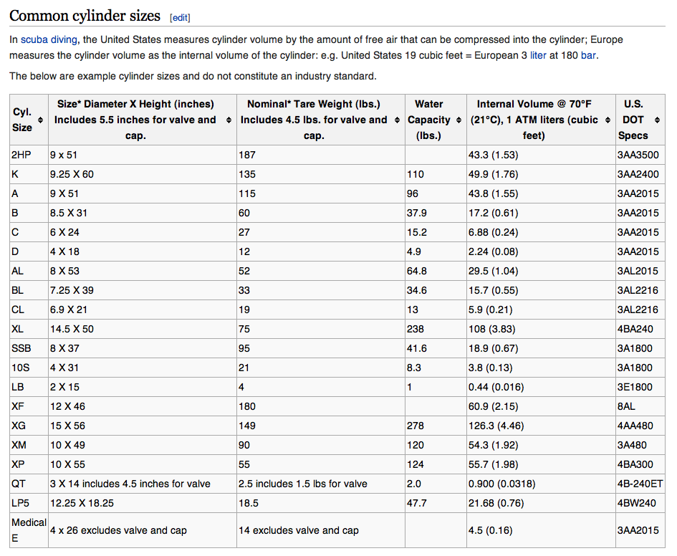Select the XL cylinder size cell
The image size is (677, 556).
point(18,329)
